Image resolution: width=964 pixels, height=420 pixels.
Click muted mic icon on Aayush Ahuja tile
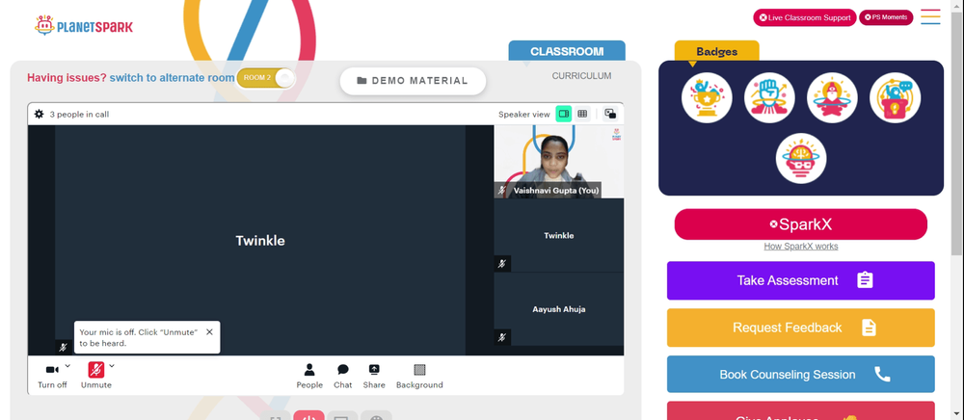click(502, 337)
